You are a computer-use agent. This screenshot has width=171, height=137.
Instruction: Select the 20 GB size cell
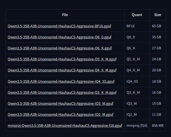[157, 70]
